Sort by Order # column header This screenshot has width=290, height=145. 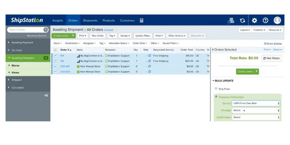66,50
